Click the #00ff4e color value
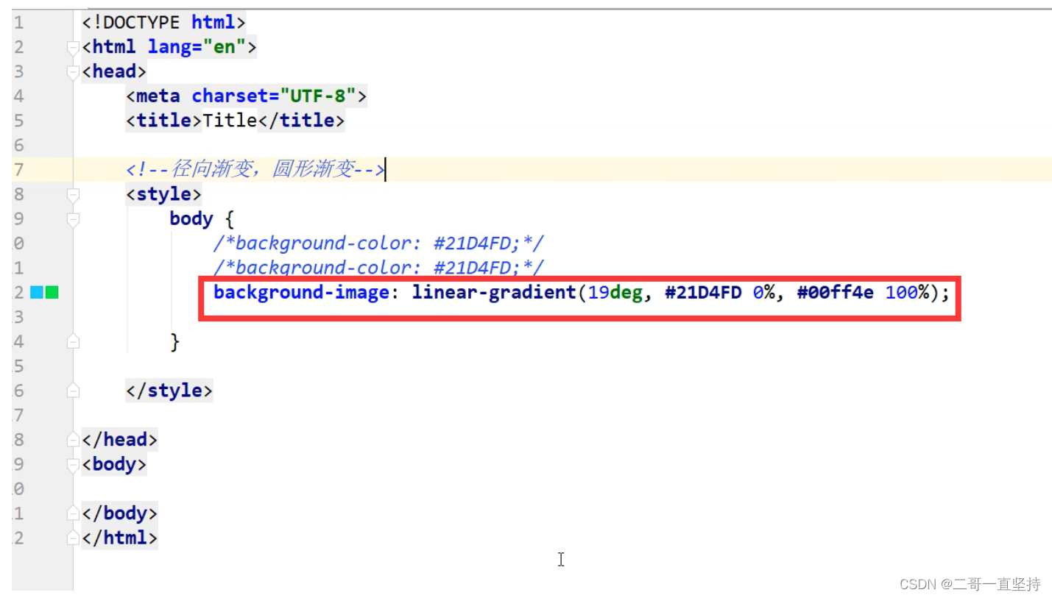 click(x=835, y=292)
